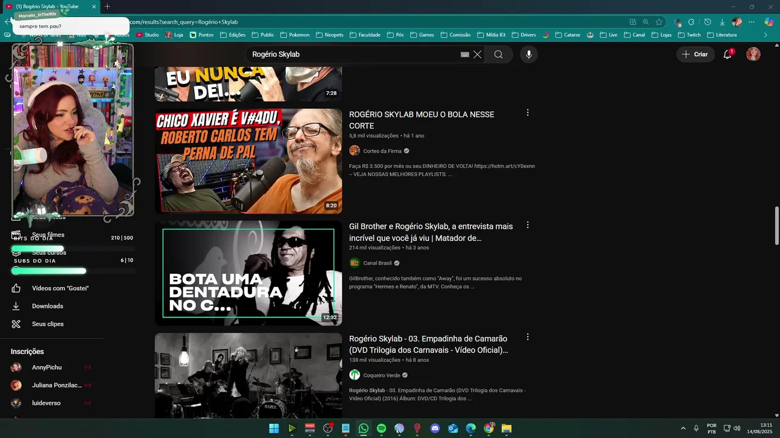
Task: Open YouTube notifications bell
Action: point(728,54)
